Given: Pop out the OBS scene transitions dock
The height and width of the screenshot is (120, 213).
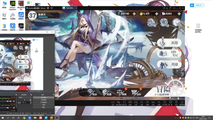Looking at the screenshot, I should (31, 95).
